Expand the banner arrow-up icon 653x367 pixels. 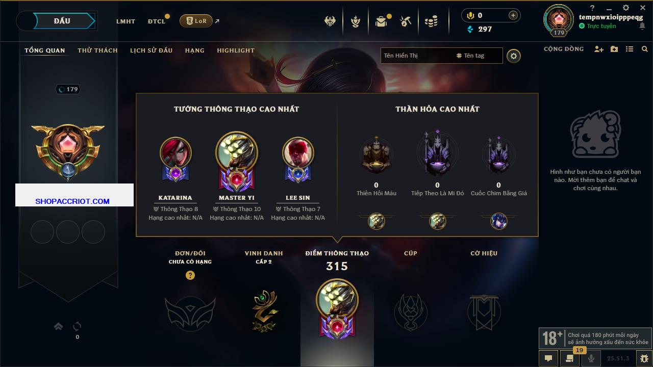[58, 326]
